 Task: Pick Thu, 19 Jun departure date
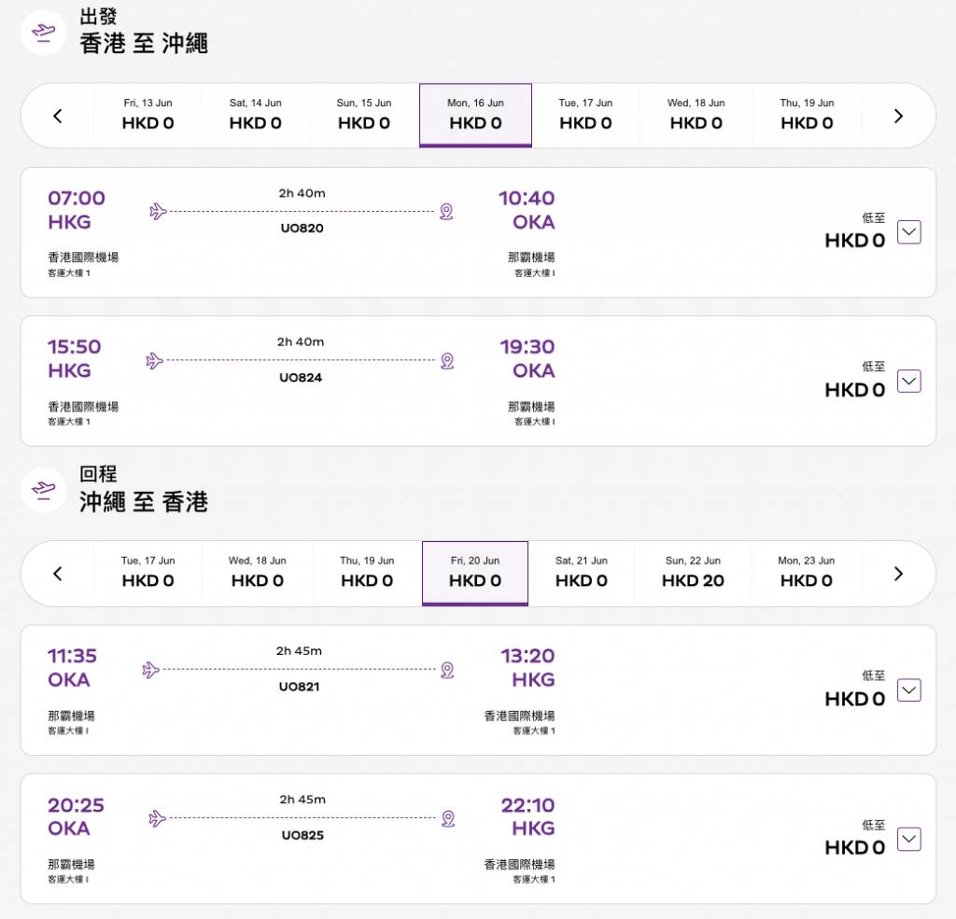click(807, 115)
